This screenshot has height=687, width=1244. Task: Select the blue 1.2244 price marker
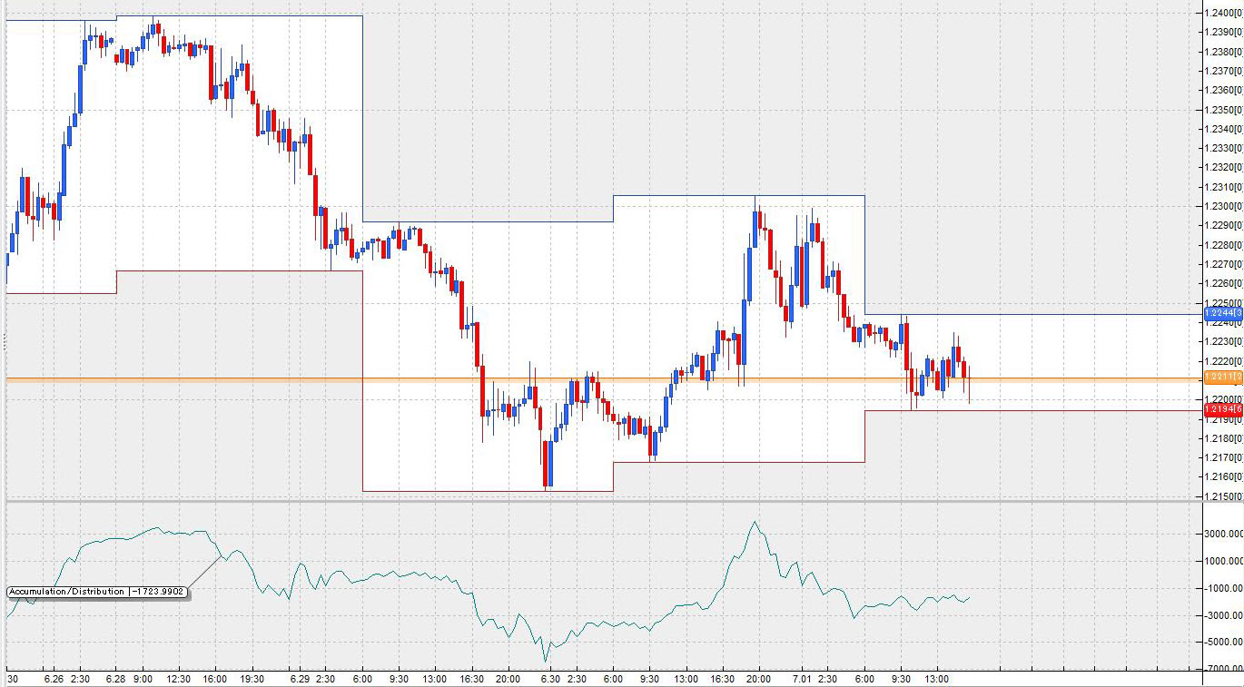(1223, 313)
